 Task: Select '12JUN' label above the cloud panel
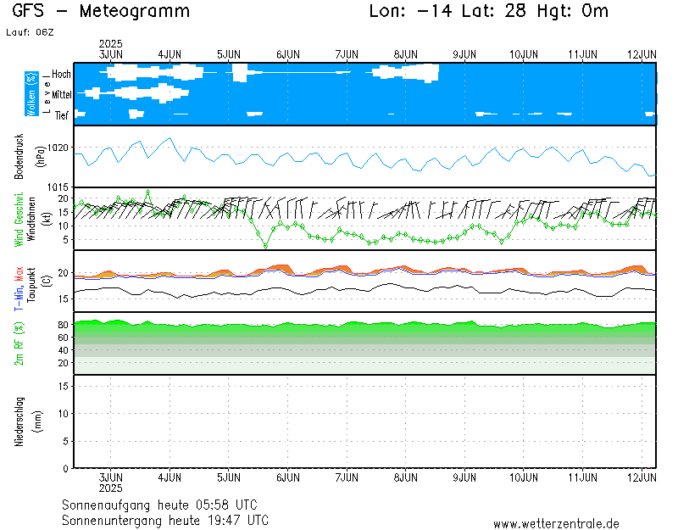click(642, 54)
